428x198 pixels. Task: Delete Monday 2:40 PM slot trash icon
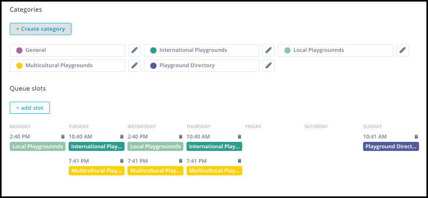click(63, 137)
